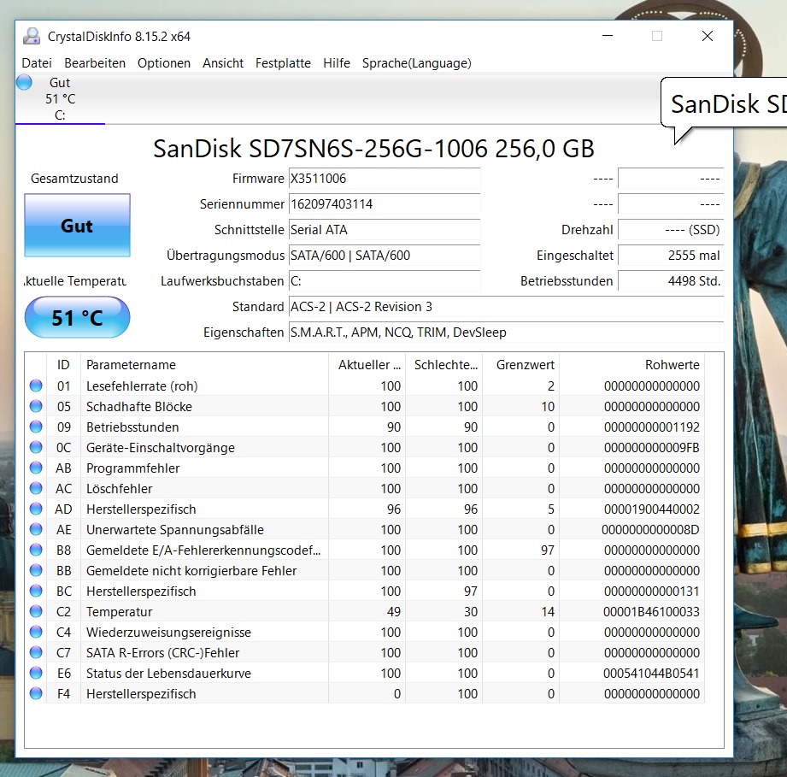787x777 pixels.
Task: Click raw value 00001B46100033
Action: click(651, 612)
